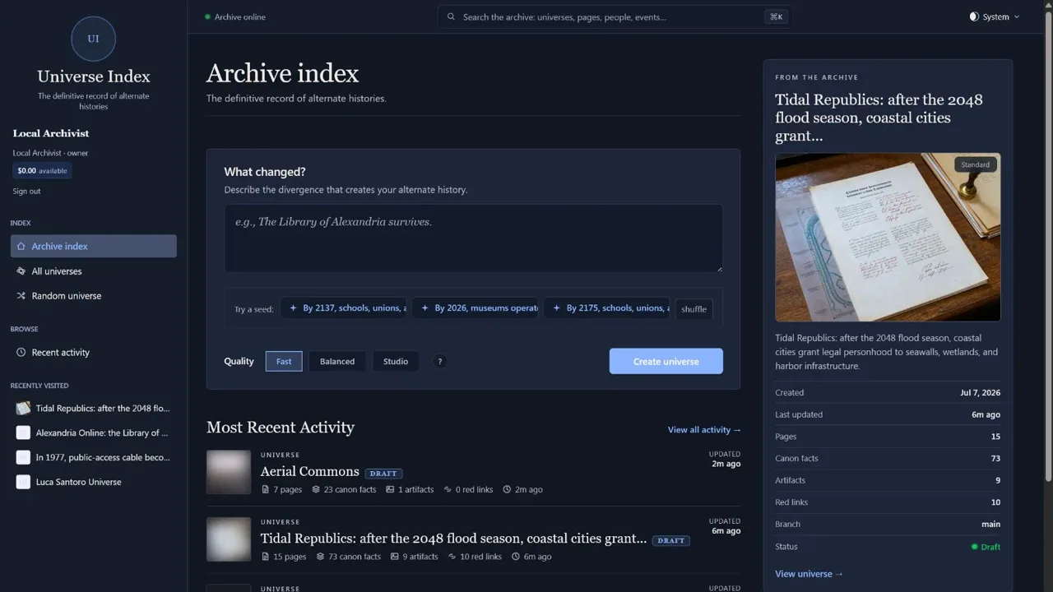Select the Balanced quality option
This screenshot has height=592, width=1053.
(x=337, y=361)
